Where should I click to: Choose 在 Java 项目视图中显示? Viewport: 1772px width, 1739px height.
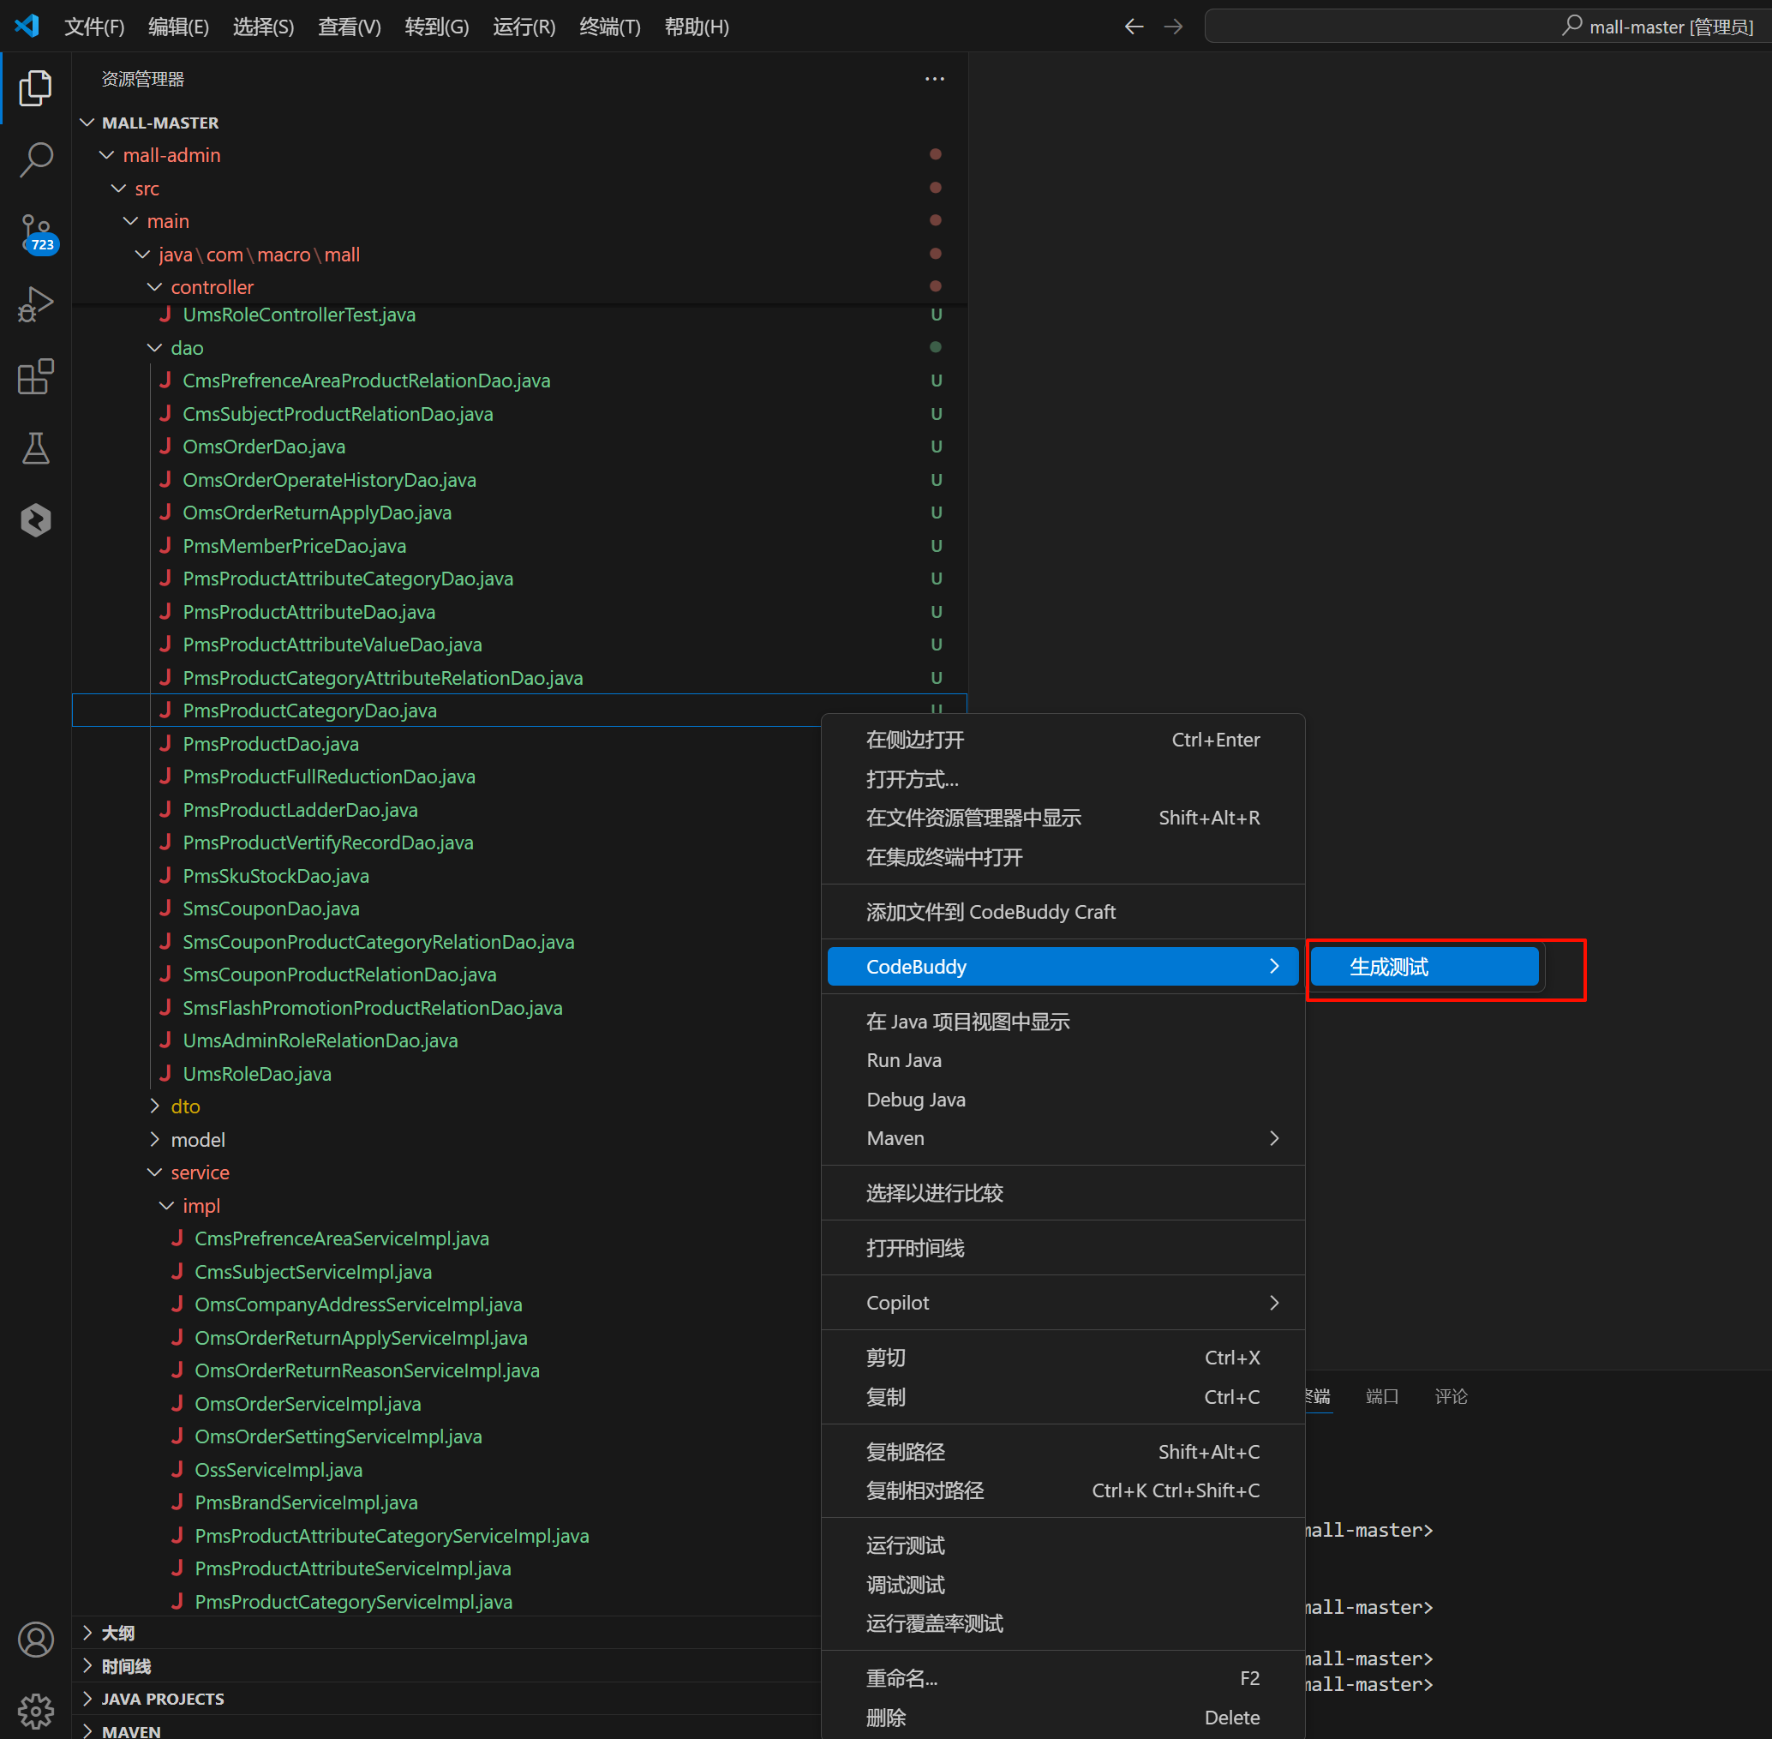1063,1021
